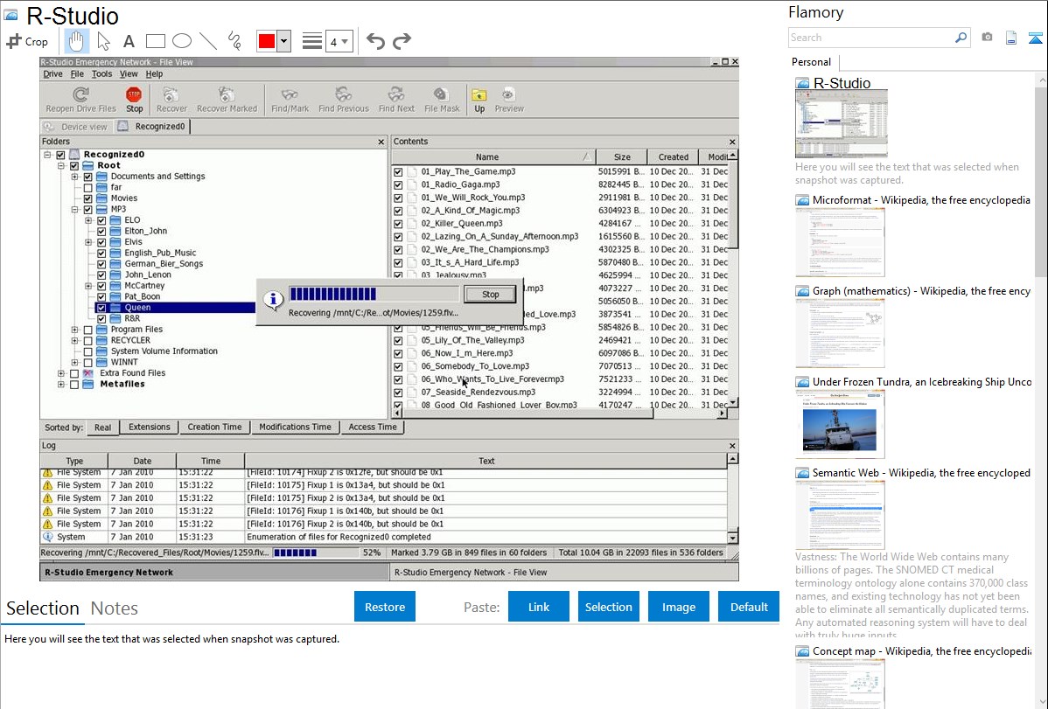Open the Tools menu
The width and height of the screenshot is (1048, 709).
(101, 74)
